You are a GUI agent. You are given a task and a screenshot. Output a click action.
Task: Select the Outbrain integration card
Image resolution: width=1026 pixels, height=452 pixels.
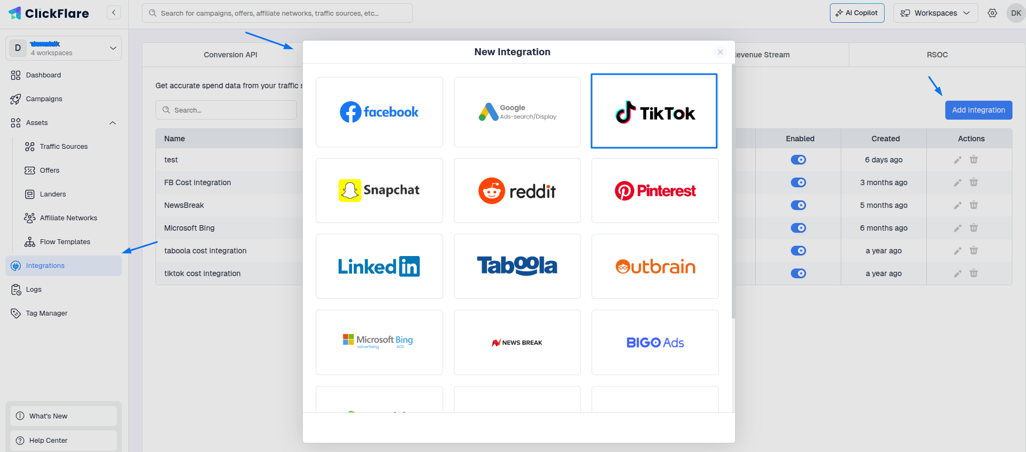655,266
